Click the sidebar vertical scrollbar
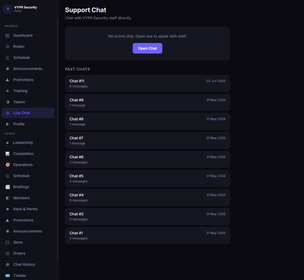Image resolution: width=304 pixels, height=280 pixels. 58,140
